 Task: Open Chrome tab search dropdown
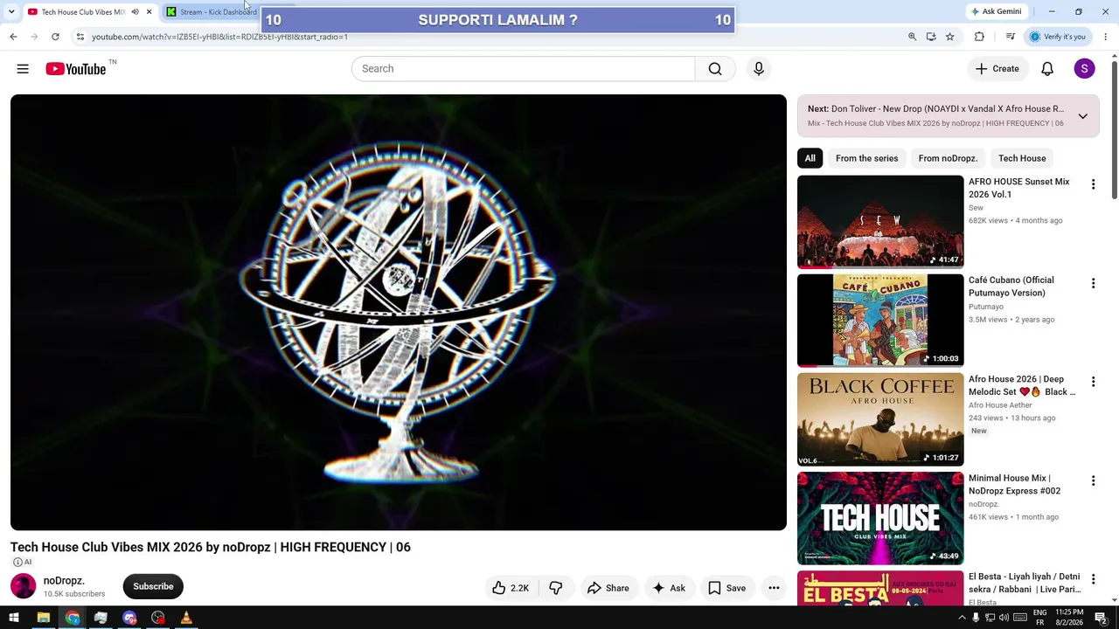click(11, 12)
